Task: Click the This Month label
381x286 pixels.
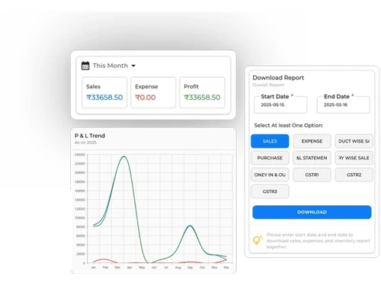Action: 110,66
